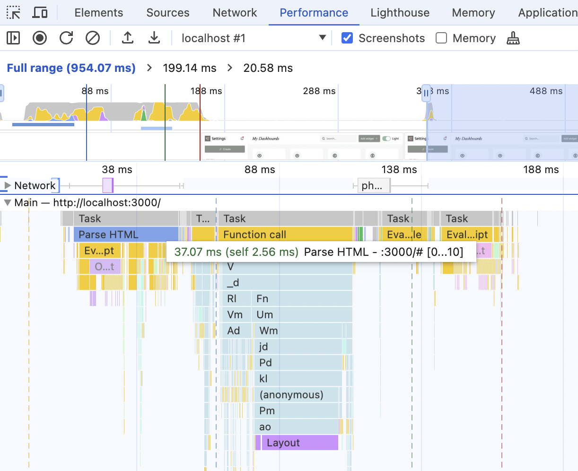578x471 pixels.
Task: Select the 199.14 ms breadcrumb
Action: coord(189,68)
